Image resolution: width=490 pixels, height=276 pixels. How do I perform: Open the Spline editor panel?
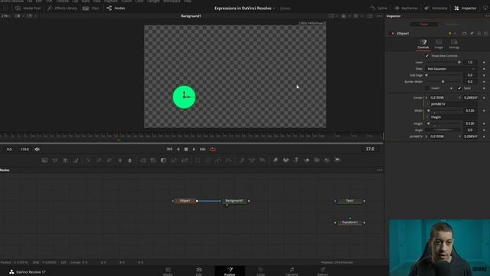point(378,8)
